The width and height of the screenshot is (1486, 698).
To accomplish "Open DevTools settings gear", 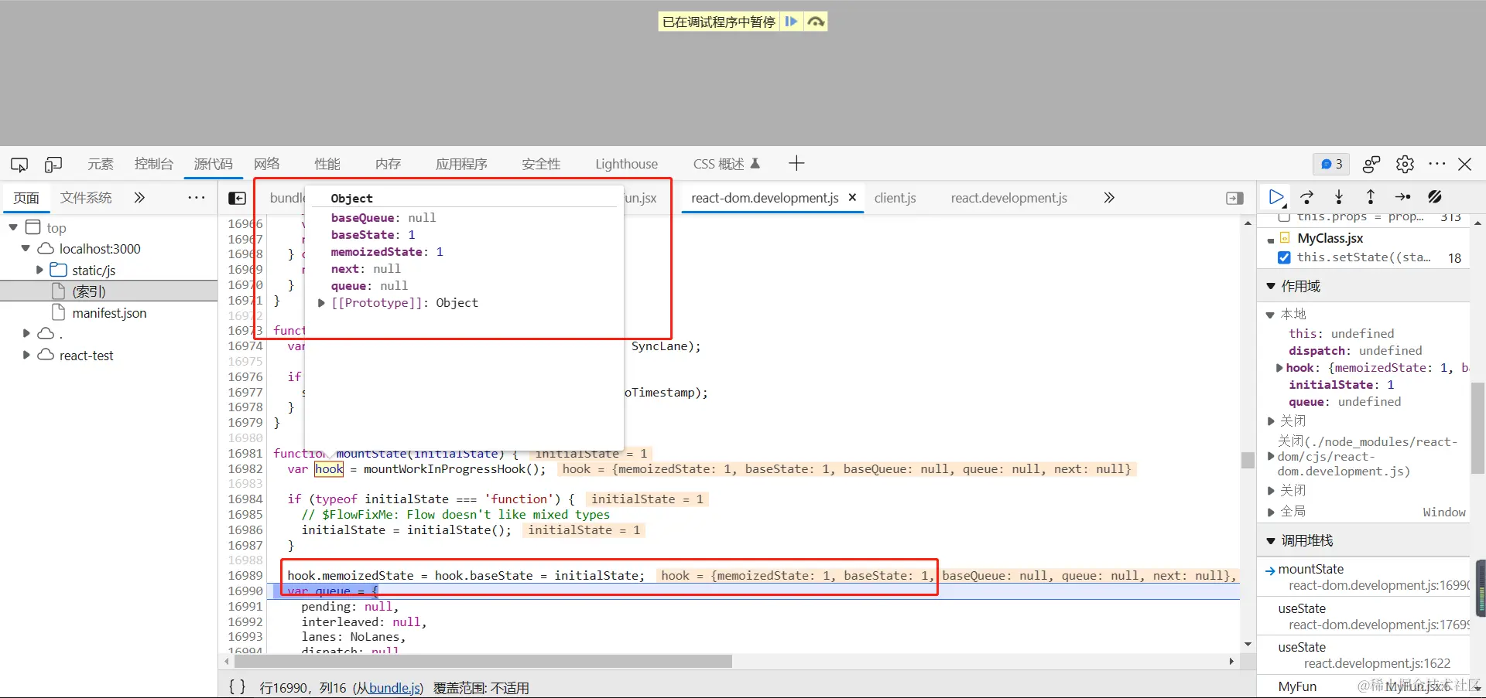I will [1405, 164].
